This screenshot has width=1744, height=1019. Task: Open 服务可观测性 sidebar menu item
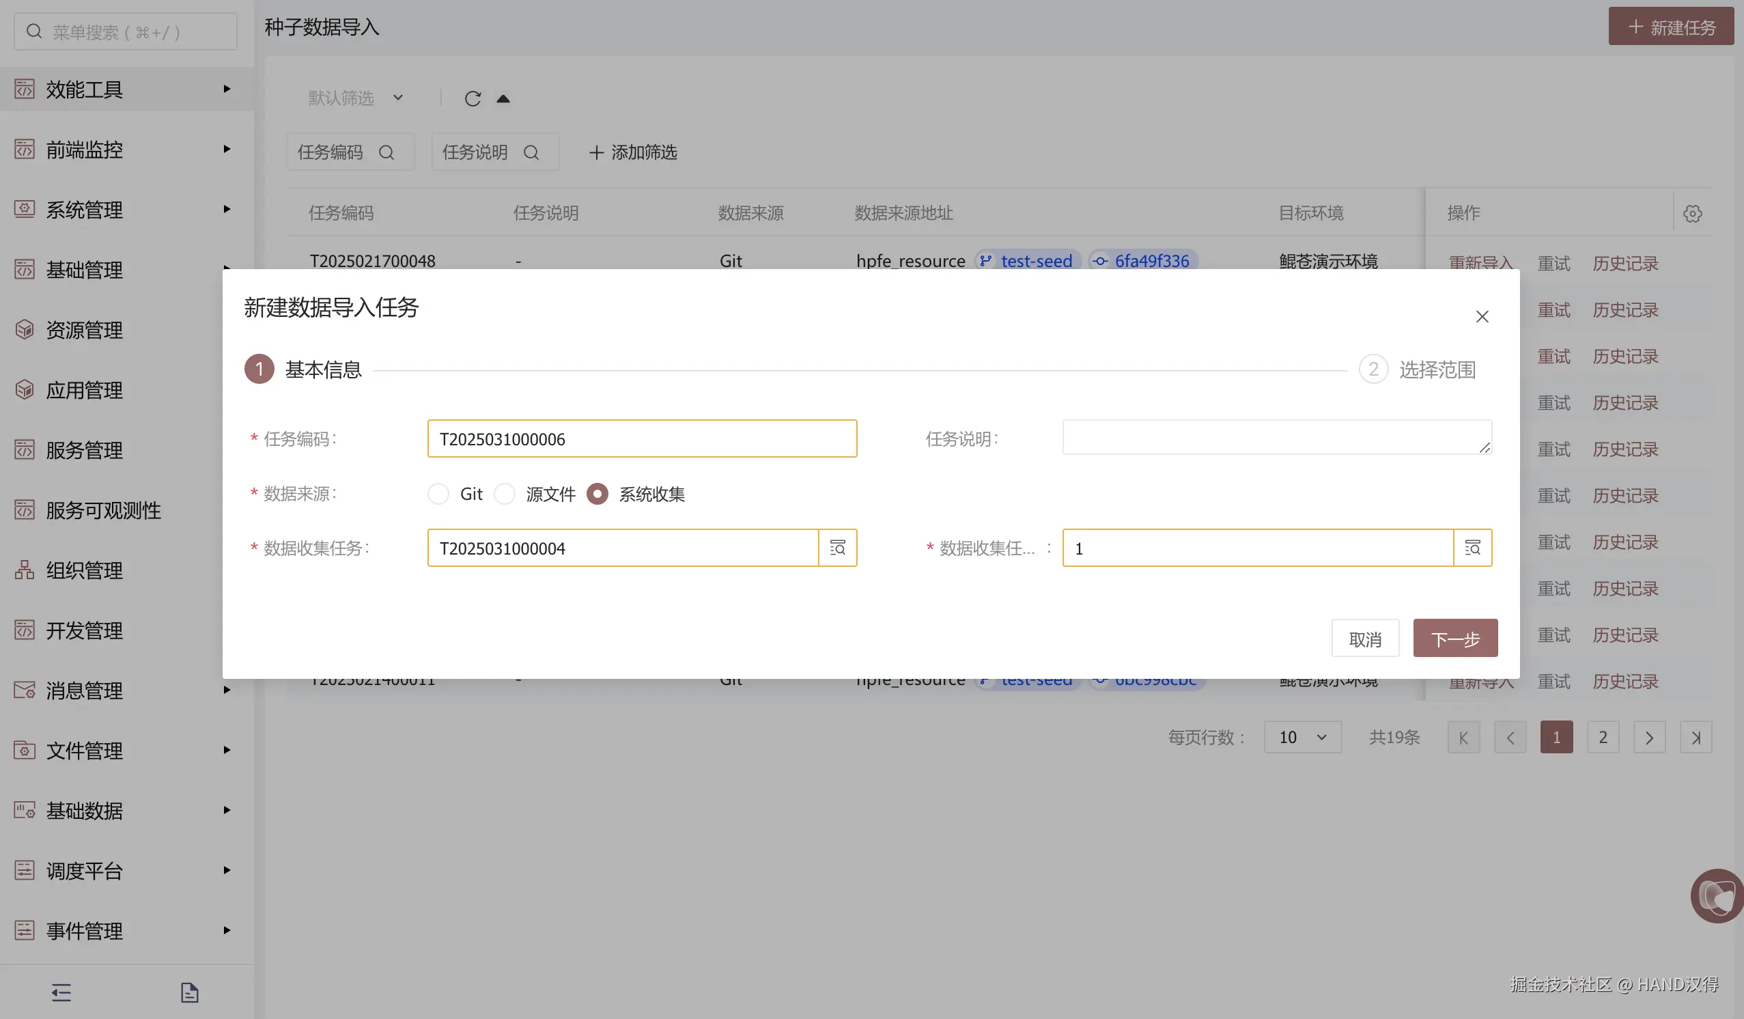(104, 510)
